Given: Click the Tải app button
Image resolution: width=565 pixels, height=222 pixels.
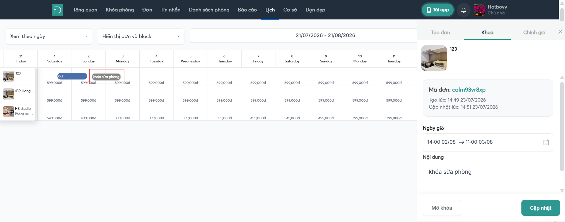Looking at the screenshot, I should coord(438,10).
